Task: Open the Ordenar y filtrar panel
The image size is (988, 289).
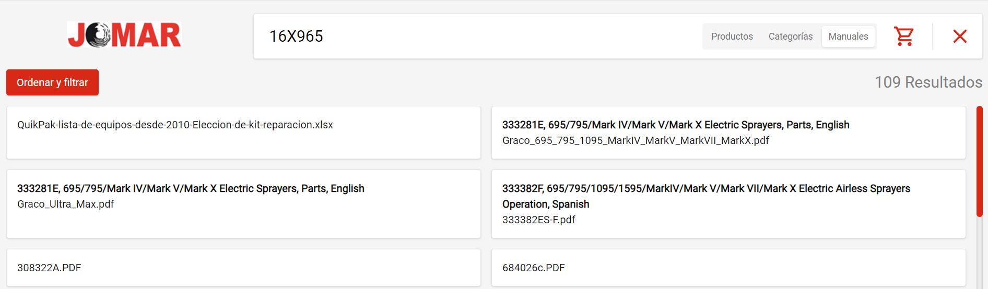Action: 52,82
